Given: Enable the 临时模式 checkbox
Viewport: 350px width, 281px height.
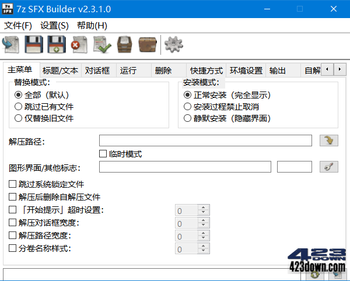Looking at the screenshot, I should (103, 154).
